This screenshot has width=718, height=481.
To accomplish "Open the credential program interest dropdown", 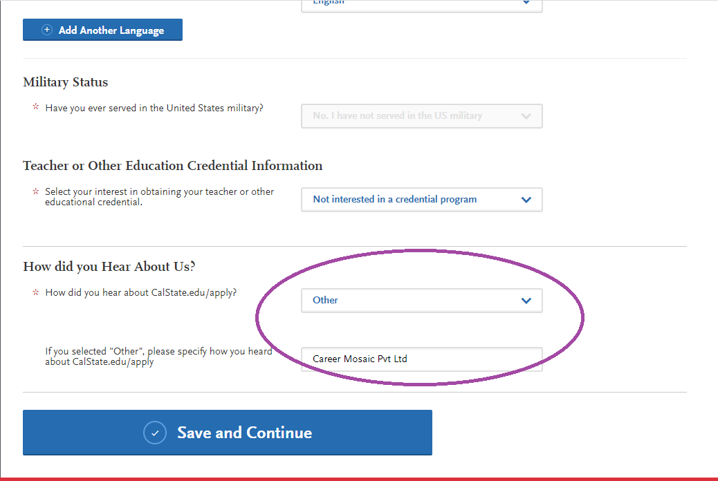I will [422, 200].
